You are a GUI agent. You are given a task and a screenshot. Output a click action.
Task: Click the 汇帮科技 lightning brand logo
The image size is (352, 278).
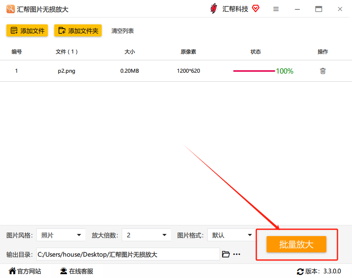click(214, 9)
